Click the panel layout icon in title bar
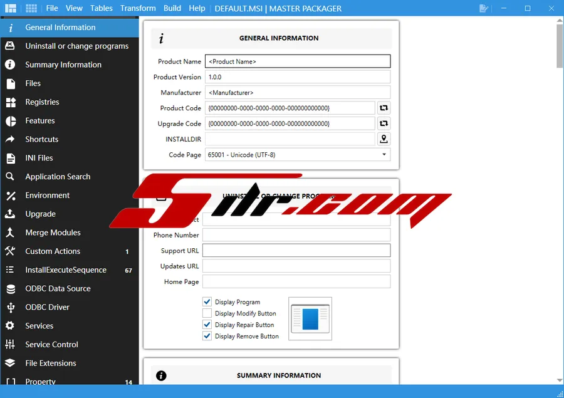 [11, 8]
